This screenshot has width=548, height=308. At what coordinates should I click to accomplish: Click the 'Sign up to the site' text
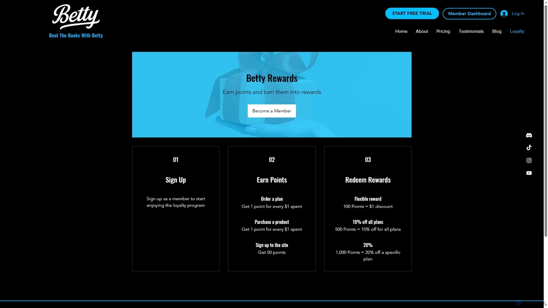point(272,245)
